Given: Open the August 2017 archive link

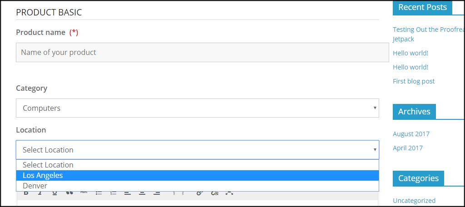Looking at the screenshot, I should click(x=411, y=134).
